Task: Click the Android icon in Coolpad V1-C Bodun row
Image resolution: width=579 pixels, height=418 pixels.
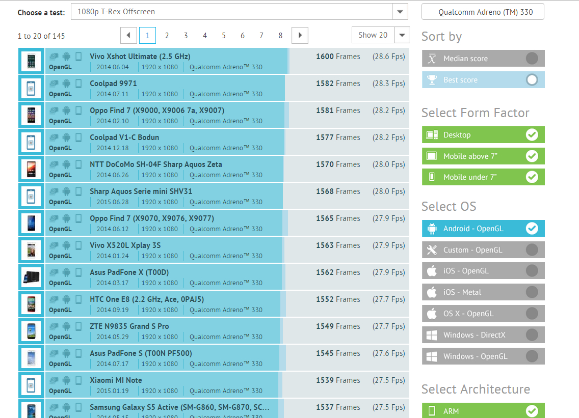Action: click(x=66, y=137)
